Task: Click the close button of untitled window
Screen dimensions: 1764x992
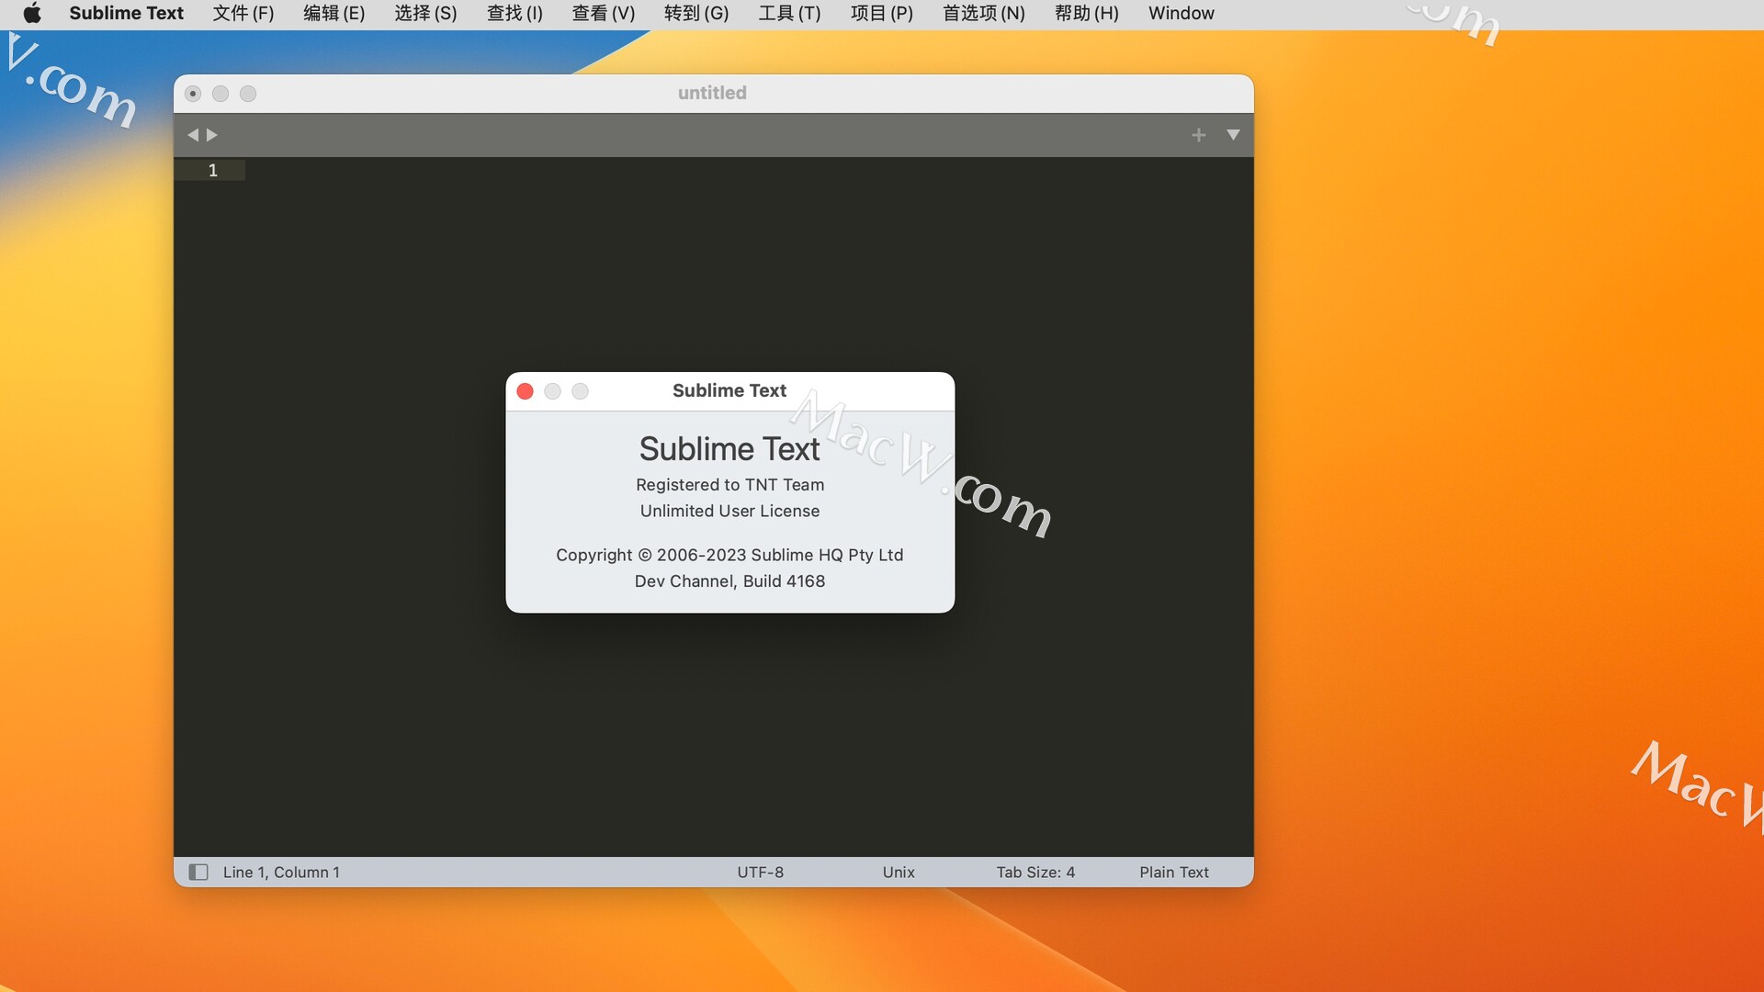Action: 193,94
